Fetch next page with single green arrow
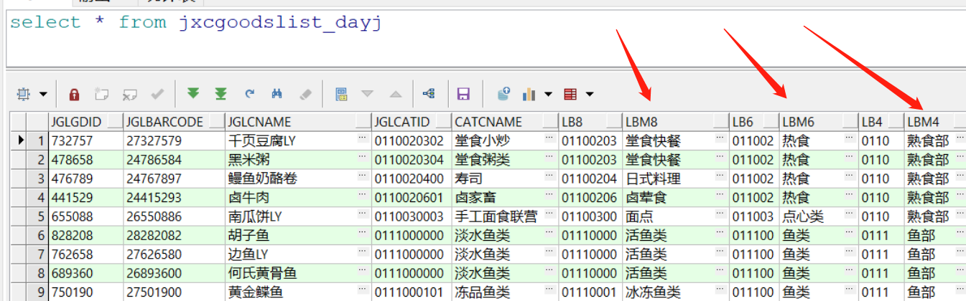 tap(192, 94)
